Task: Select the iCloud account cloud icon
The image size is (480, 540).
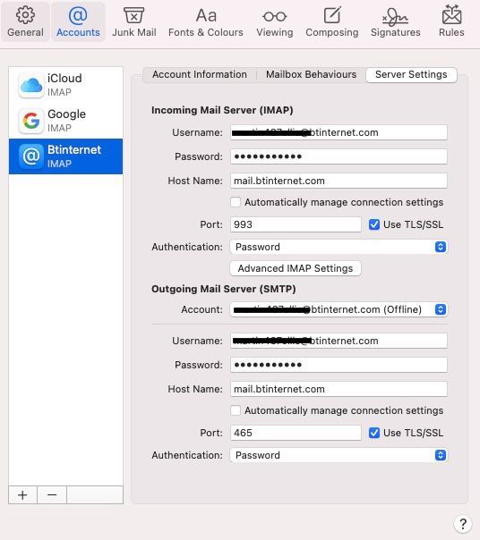Action: tap(31, 85)
